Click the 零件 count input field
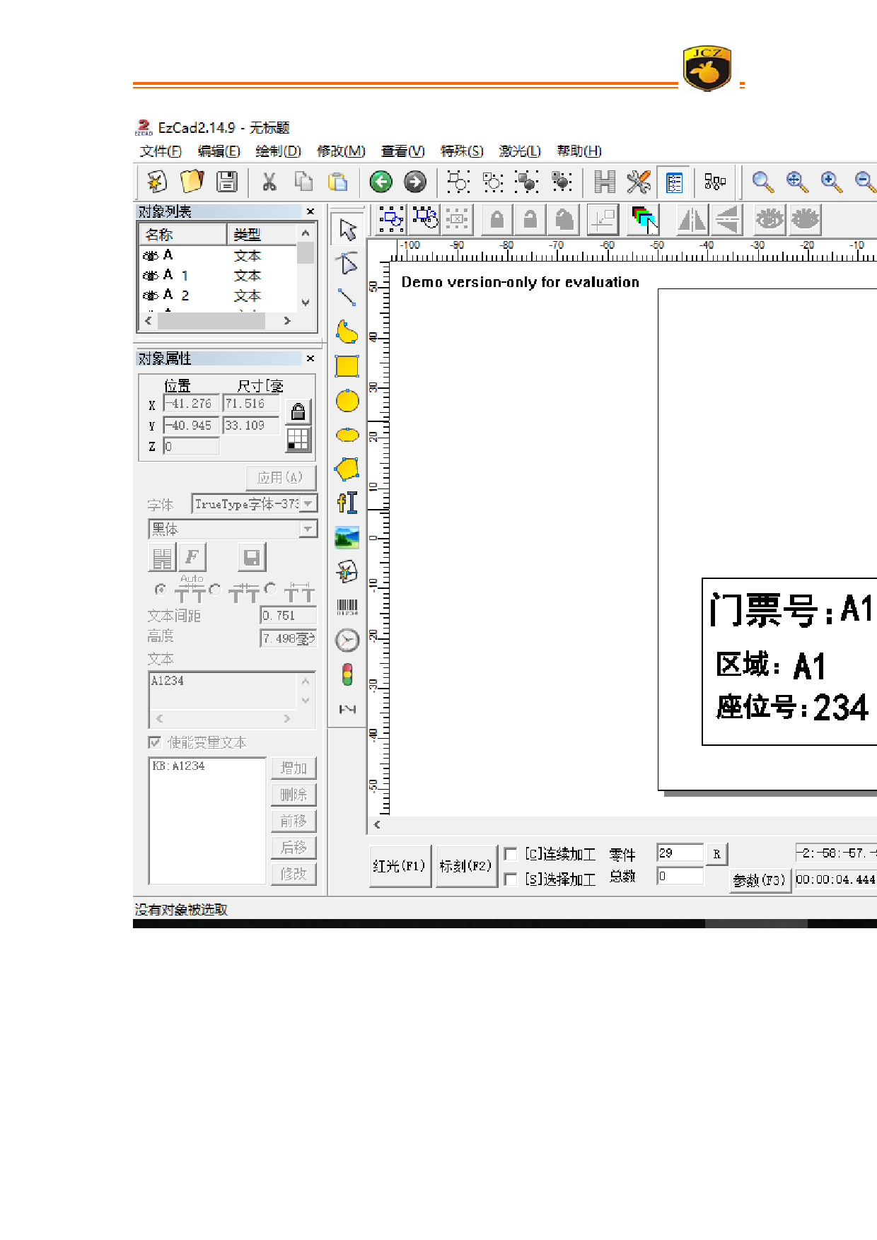The image size is (877, 1240). (679, 853)
